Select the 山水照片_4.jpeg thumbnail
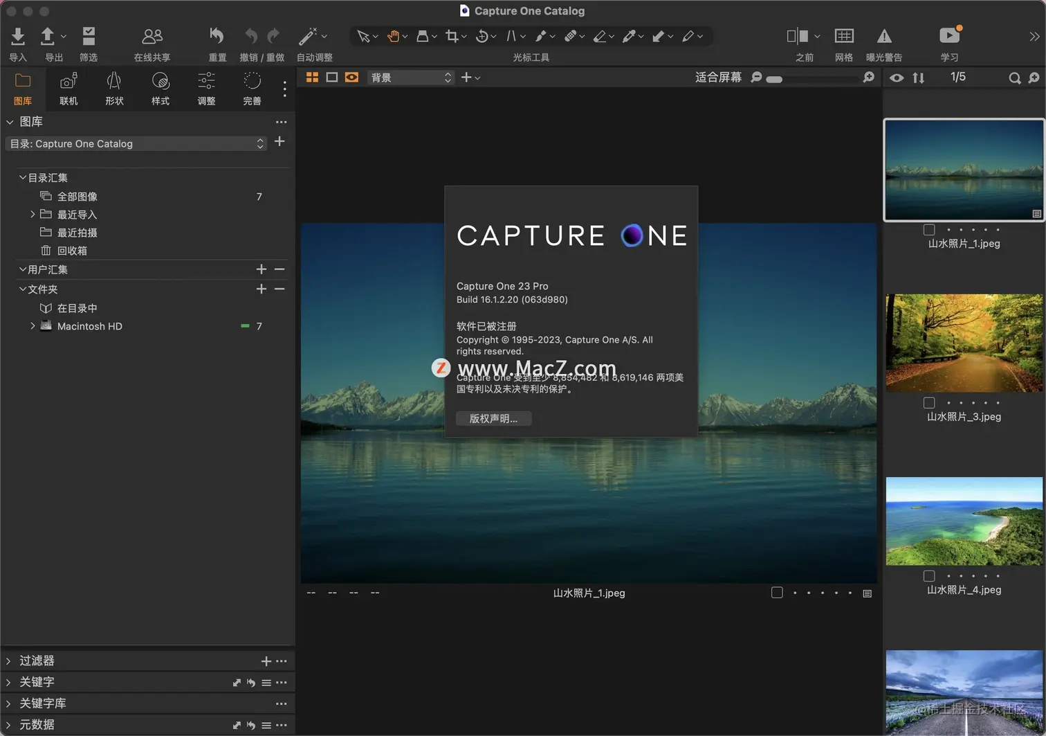This screenshot has height=736, width=1046. point(964,521)
